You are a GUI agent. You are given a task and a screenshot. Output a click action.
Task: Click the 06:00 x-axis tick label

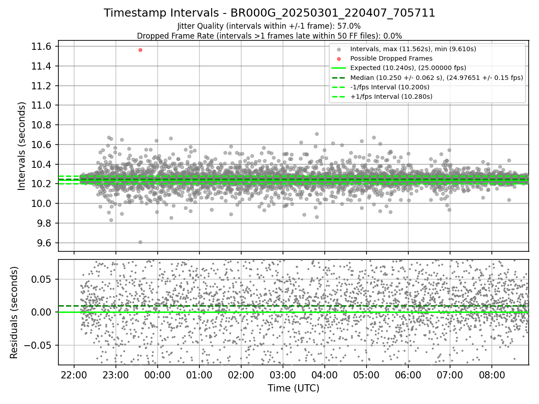click(408, 374)
